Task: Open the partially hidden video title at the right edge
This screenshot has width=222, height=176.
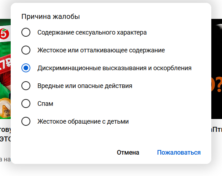Action: (x=217, y=130)
